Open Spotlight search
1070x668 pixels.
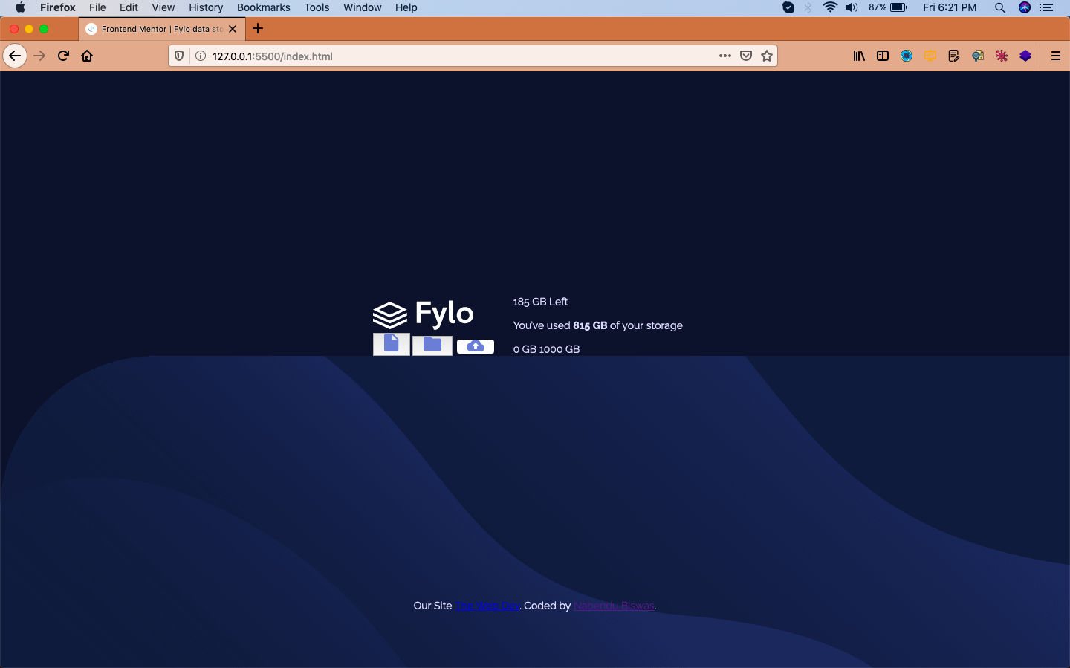click(x=1000, y=7)
